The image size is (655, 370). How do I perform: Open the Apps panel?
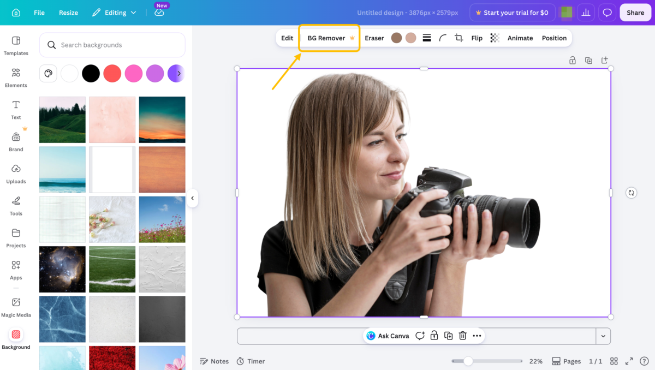click(16, 270)
